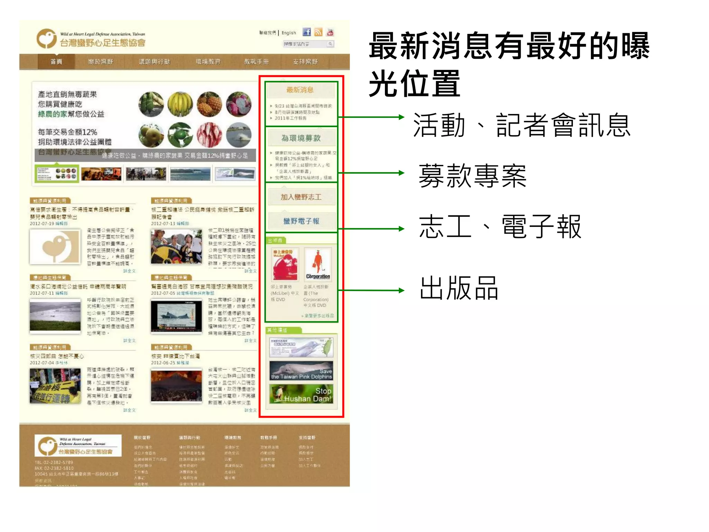This screenshot has width=709, height=532.
Task: Click the footer TEL: 02-2382-5789 text
Action: click(x=54, y=462)
